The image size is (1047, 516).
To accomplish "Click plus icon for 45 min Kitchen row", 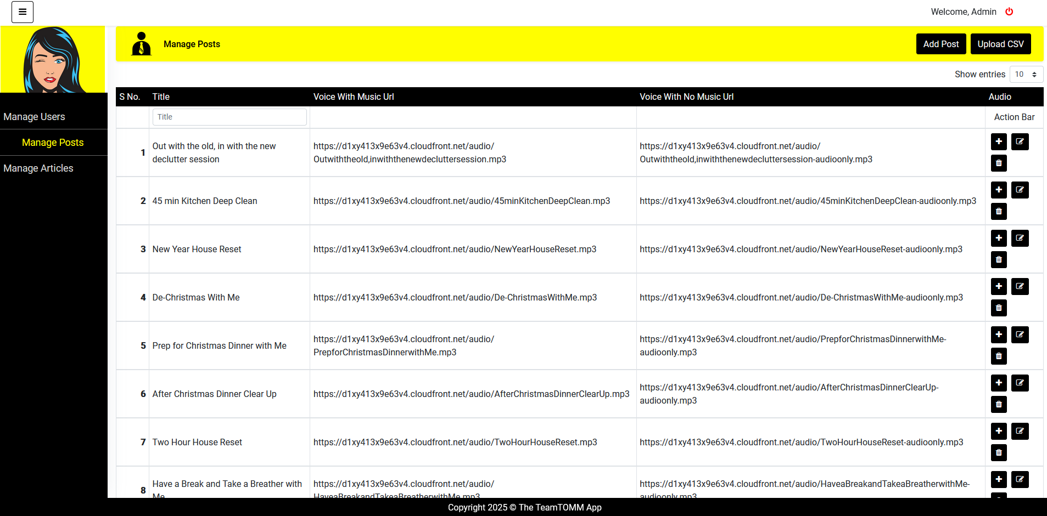I will pos(999,190).
